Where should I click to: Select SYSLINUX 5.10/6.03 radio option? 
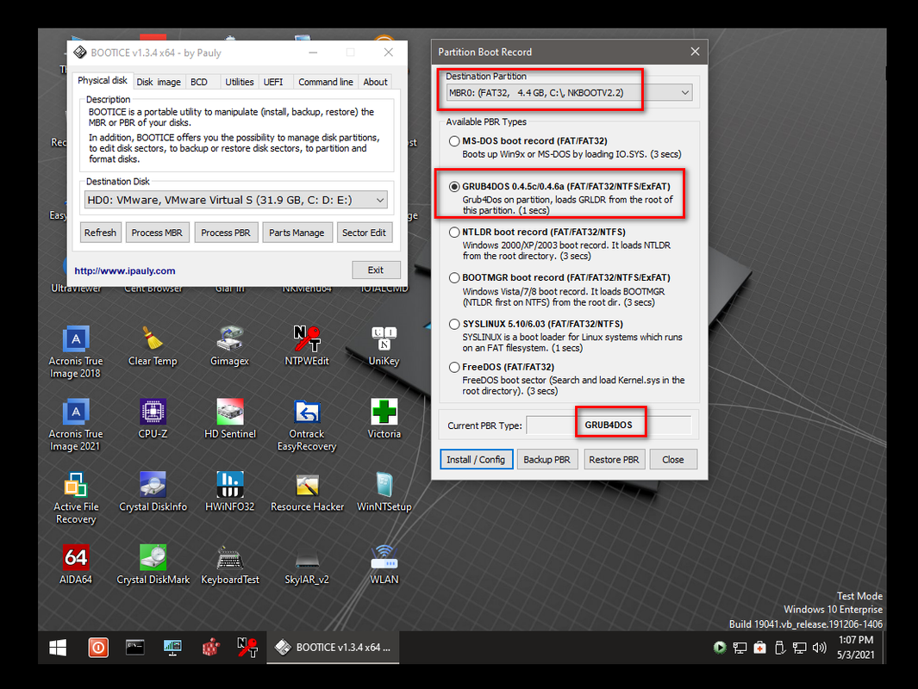454,324
